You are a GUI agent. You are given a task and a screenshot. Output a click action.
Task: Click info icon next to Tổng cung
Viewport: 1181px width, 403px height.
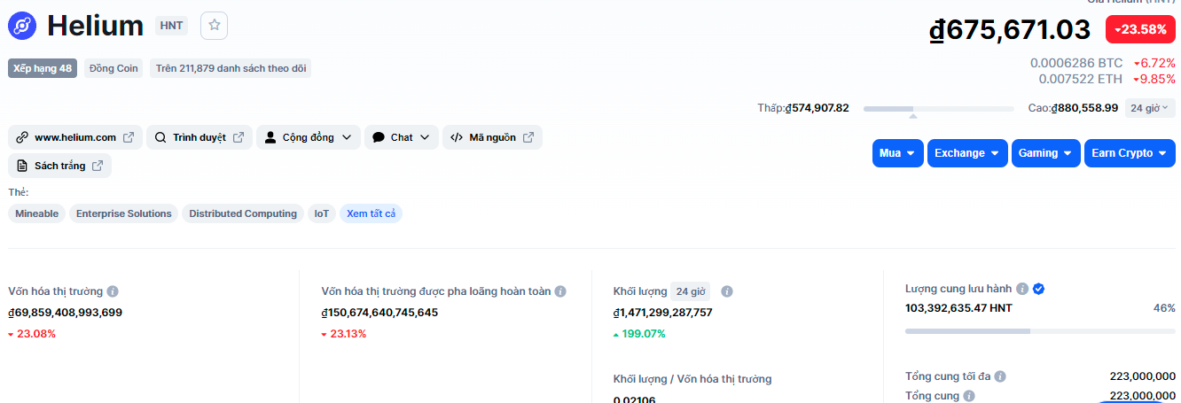969,396
